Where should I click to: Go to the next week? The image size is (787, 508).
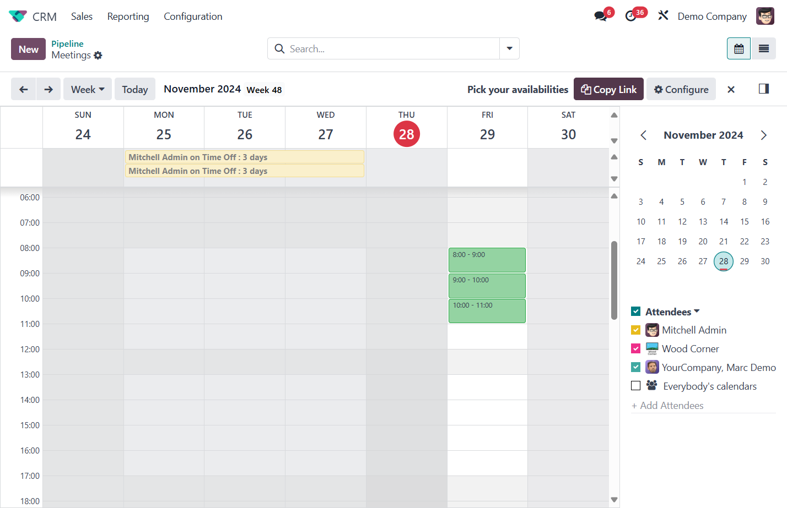(48, 89)
